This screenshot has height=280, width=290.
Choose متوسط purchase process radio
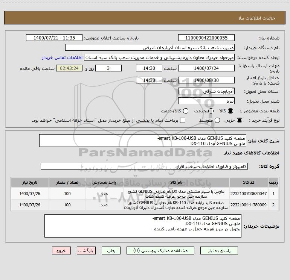click(217, 121)
